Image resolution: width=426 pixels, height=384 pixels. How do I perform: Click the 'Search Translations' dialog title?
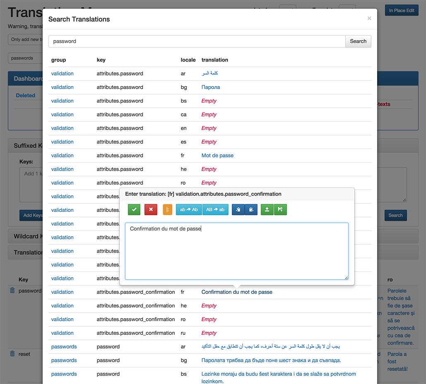(x=79, y=19)
